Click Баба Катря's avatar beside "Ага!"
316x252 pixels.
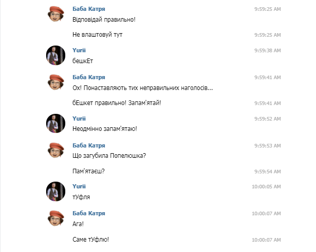55,218
